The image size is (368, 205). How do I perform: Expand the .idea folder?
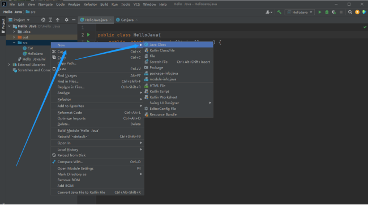[x=14, y=32]
